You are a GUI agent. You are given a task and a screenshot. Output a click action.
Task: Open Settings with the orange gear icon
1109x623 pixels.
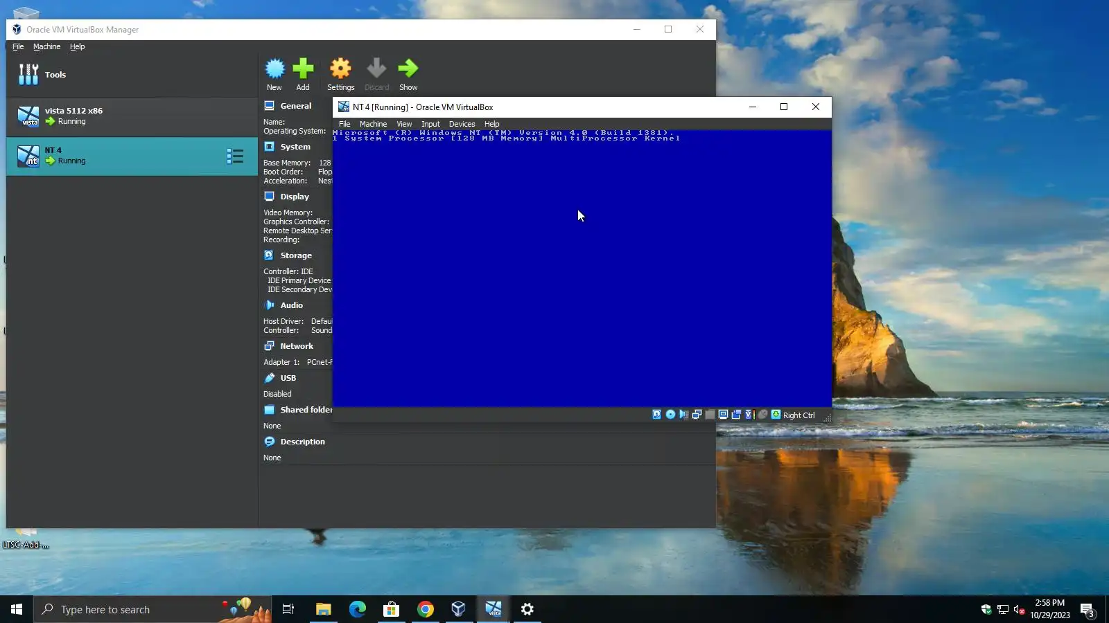pos(340,69)
